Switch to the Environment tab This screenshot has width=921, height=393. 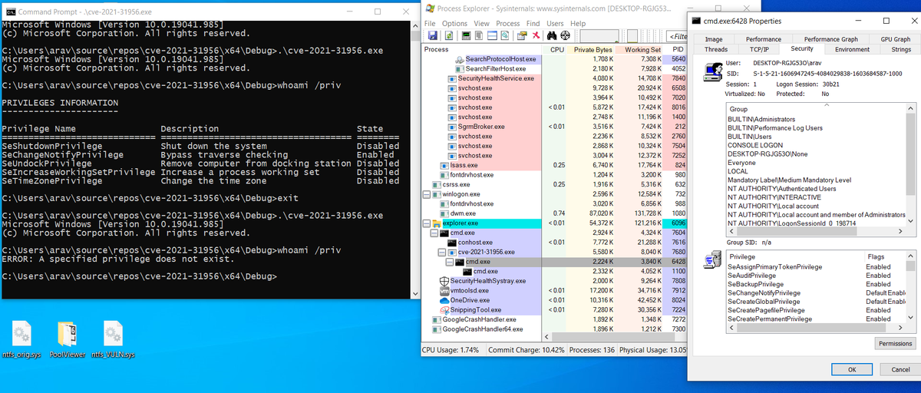[x=852, y=49]
